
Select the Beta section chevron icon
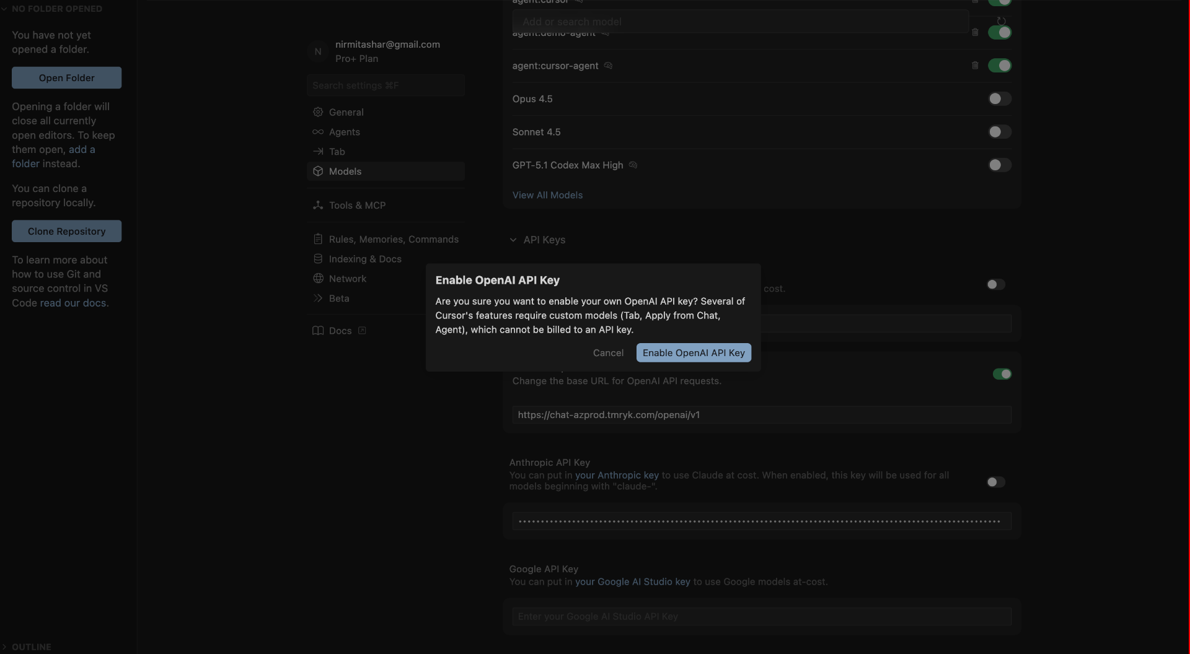[x=318, y=298]
